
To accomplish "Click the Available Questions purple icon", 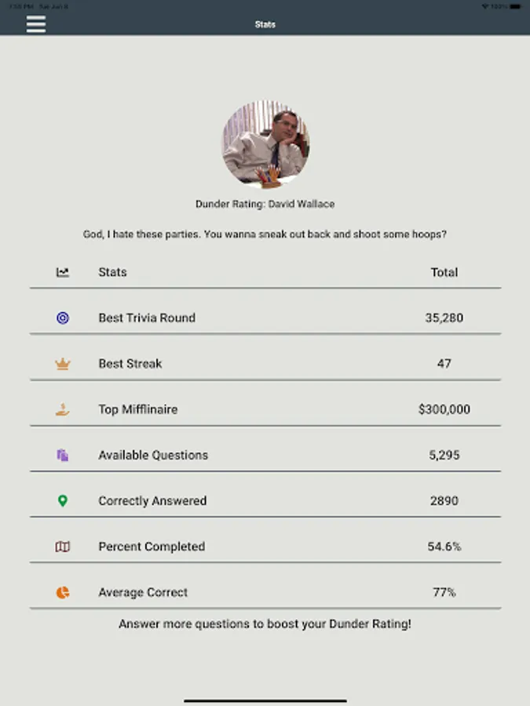I will point(63,455).
